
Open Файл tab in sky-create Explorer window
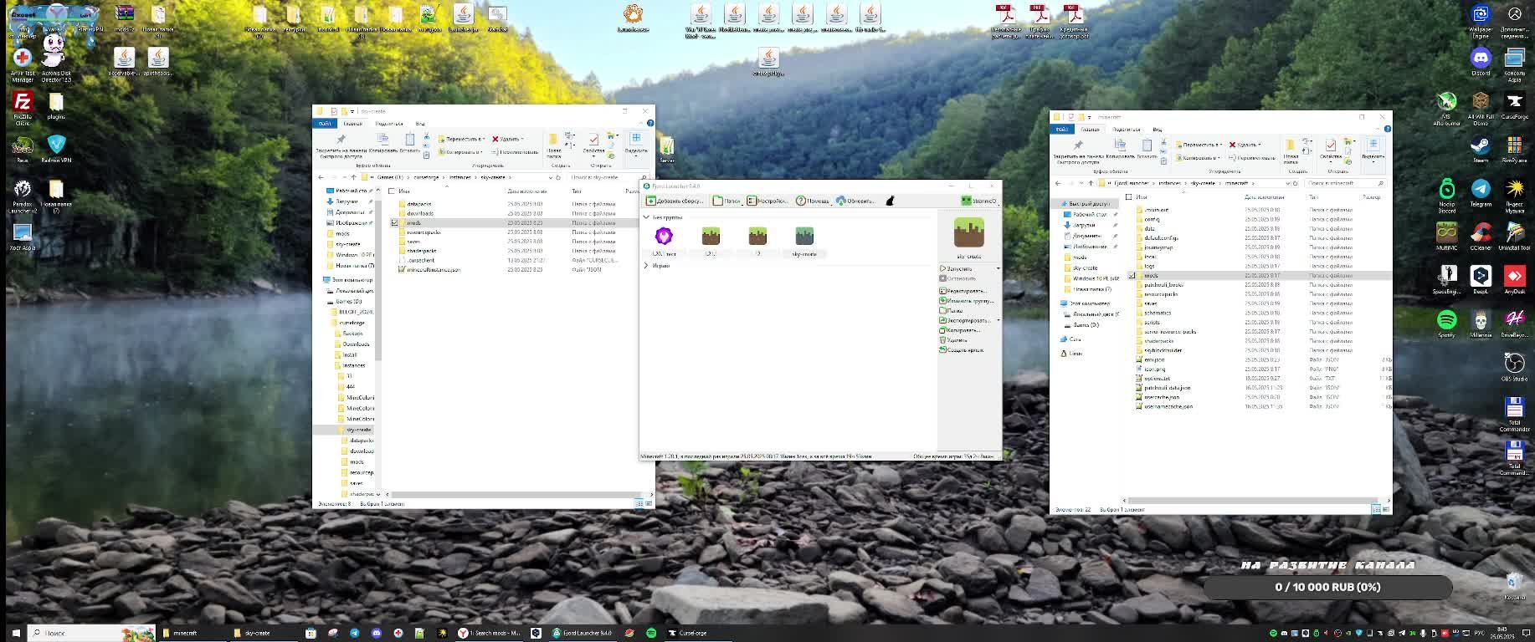tap(324, 124)
